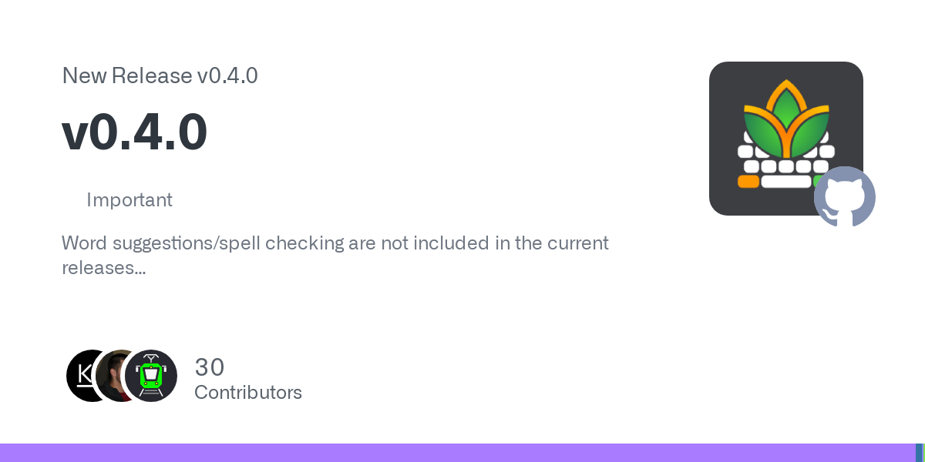Viewport: 925px width, 462px height.
Task: Open the Contributors label
Action: (247, 393)
